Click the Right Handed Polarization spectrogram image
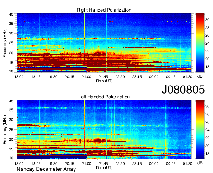 coord(104,43)
